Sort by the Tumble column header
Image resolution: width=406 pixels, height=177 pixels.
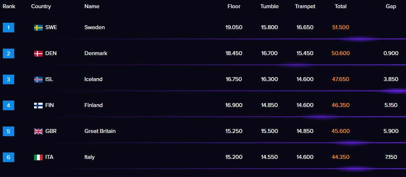tap(269, 6)
